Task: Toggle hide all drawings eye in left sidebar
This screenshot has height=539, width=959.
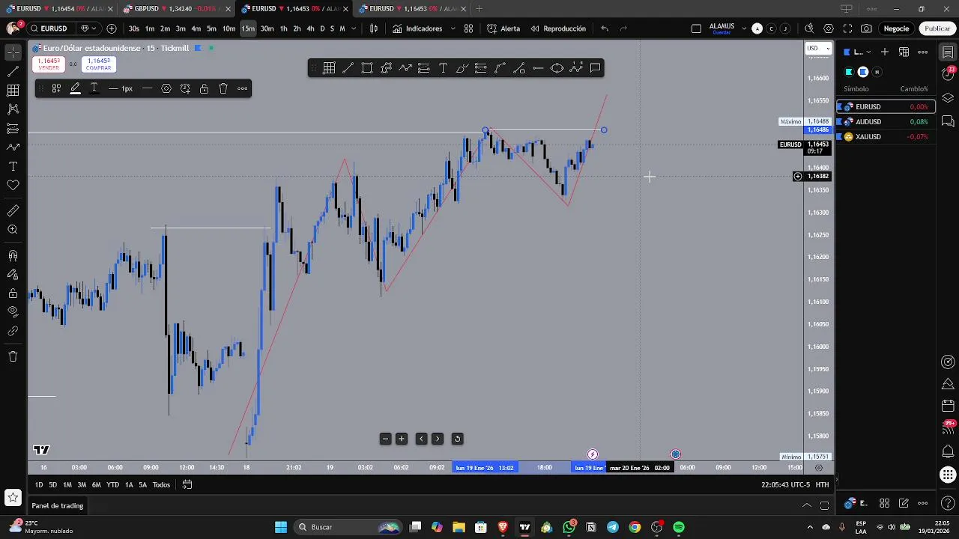Action: 13,311
